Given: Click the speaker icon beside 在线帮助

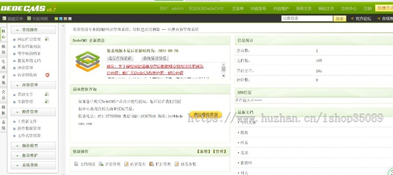Looking at the screenshot, I should point(378,18).
